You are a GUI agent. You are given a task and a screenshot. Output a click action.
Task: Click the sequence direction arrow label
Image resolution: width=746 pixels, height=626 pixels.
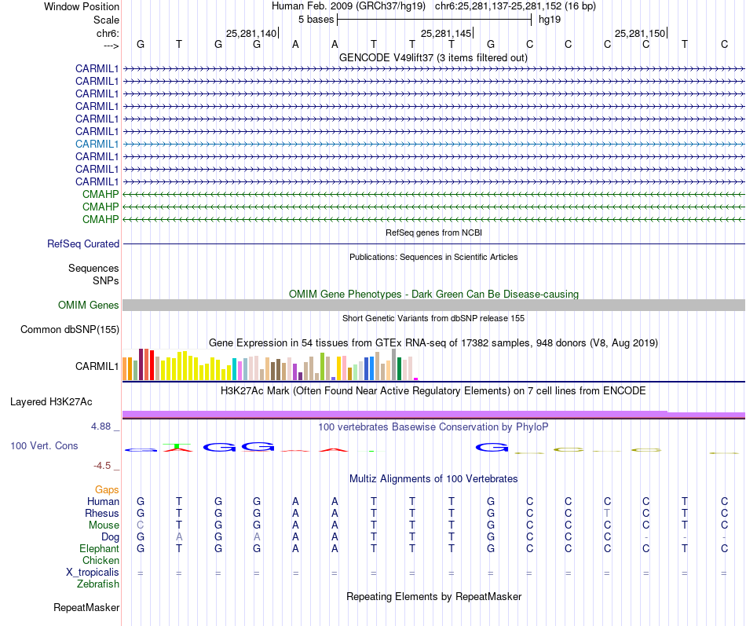point(111,46)
